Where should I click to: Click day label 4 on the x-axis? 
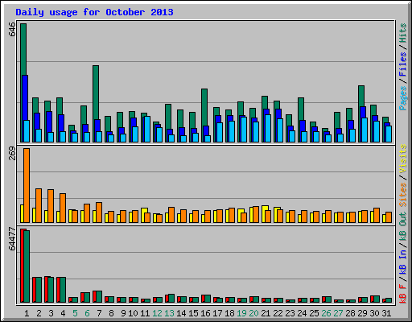coord(63,313)
